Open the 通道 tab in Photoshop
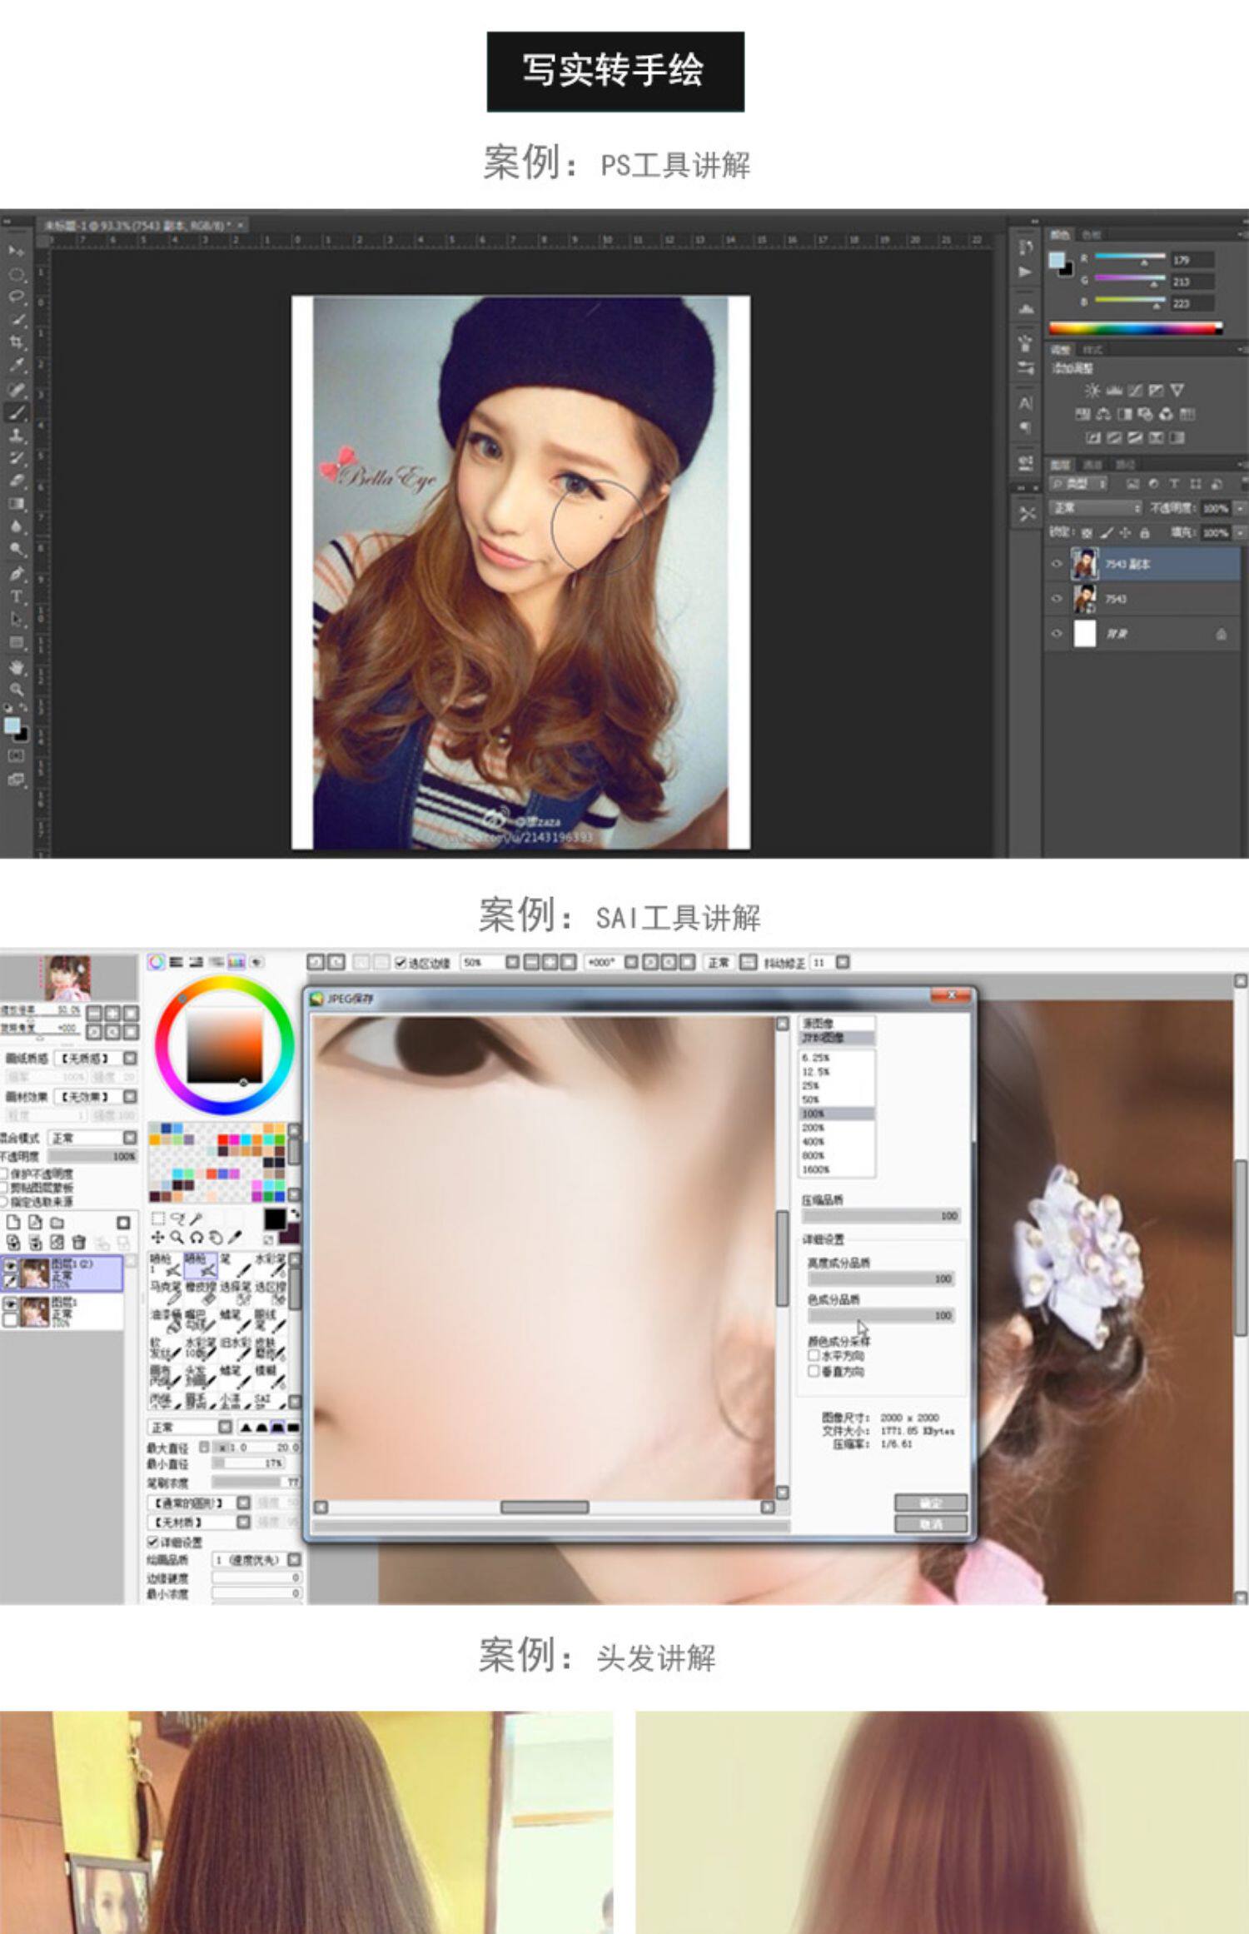1249x1934 pixels. click(x=1093, y=465)
